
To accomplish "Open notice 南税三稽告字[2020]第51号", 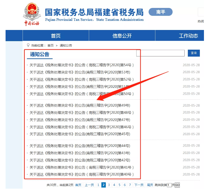I will click(x=80, y=87).
